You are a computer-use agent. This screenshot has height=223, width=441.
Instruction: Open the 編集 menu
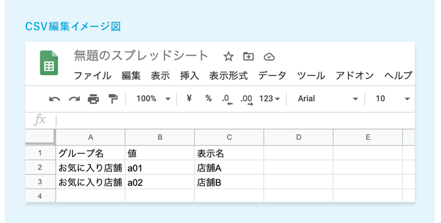tap(131, 76)
